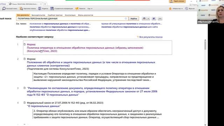Click document icon of result 4
This screenshot has width=224, height=126.
click(24, 103)
